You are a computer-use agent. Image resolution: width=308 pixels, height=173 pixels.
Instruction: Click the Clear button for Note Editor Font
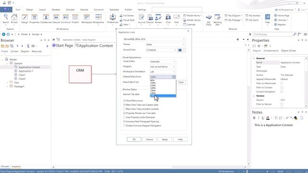point(181,82)
